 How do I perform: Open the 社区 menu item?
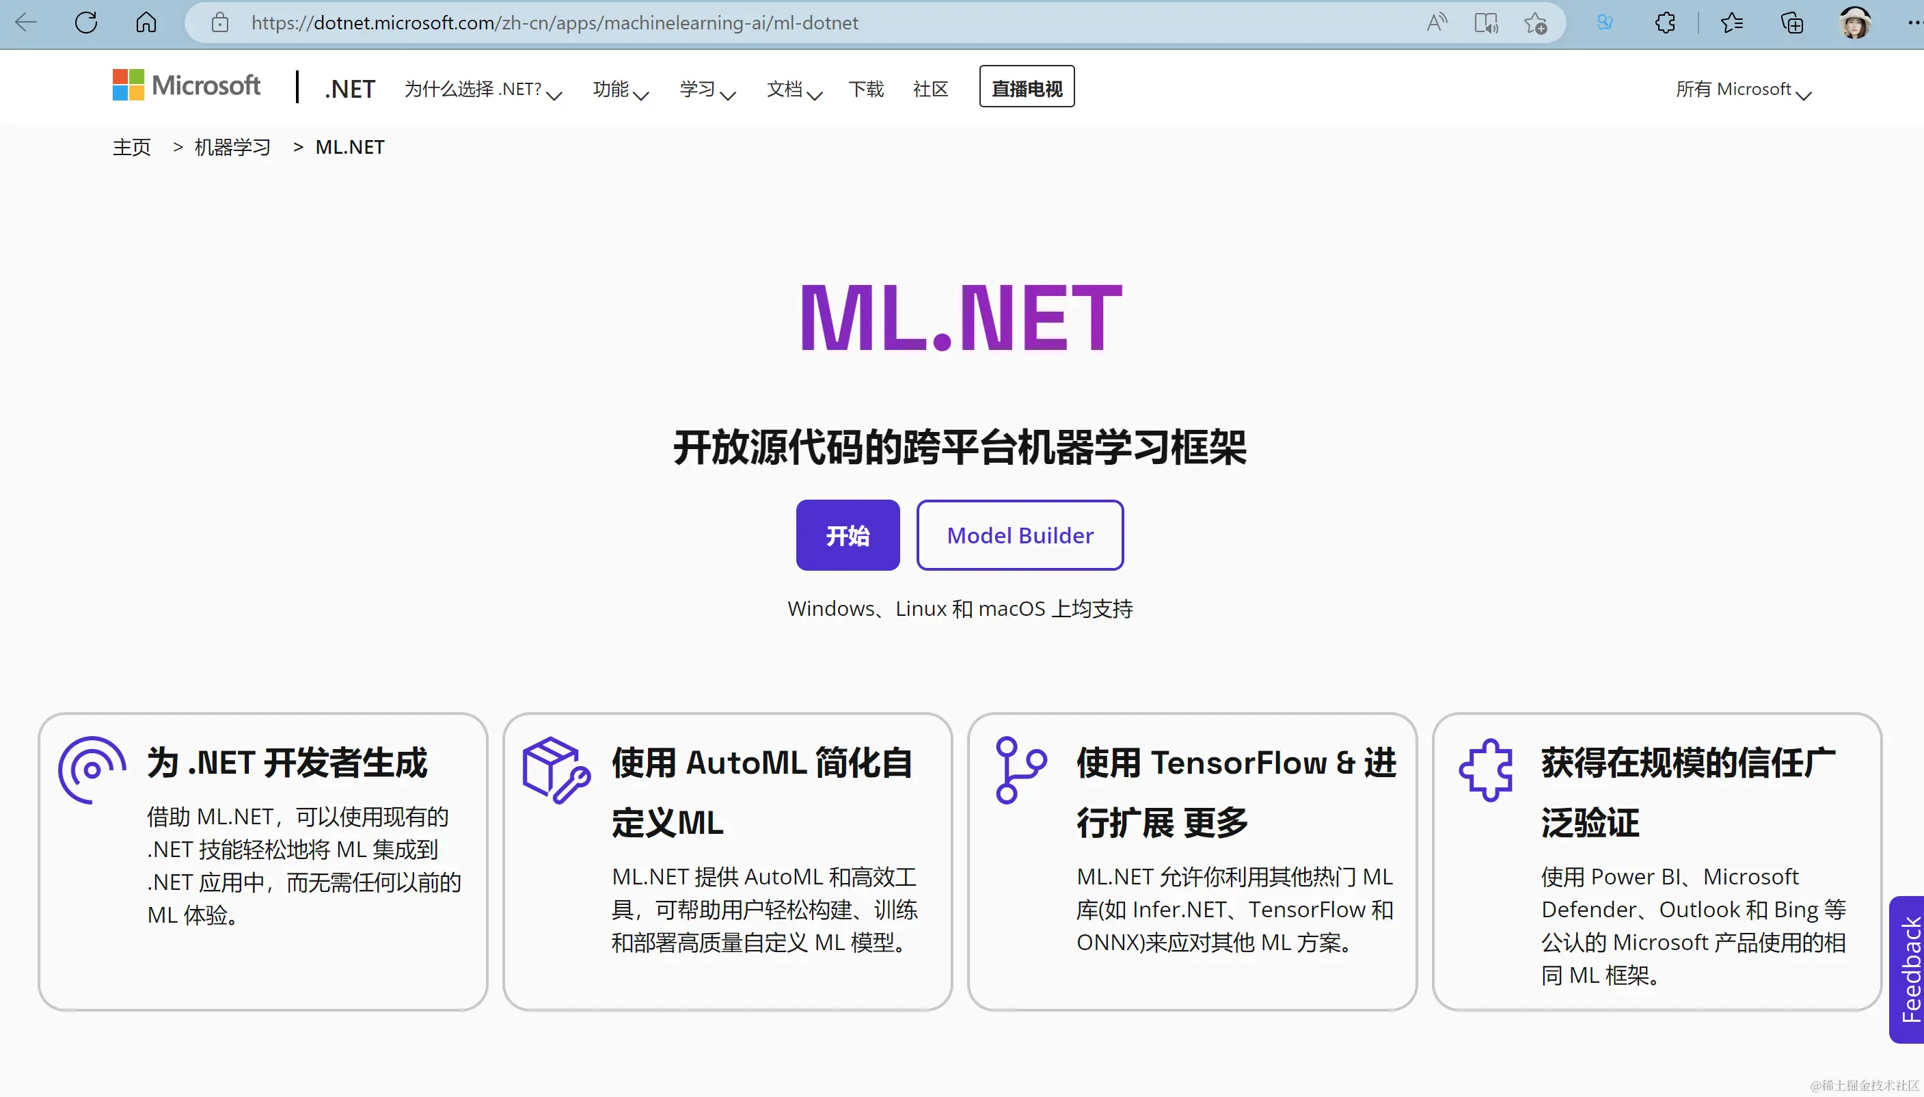[x=930, y=90]
